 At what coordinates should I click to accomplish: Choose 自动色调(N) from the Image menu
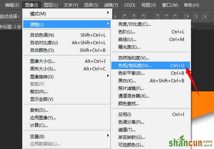click(x=67, y=35)
